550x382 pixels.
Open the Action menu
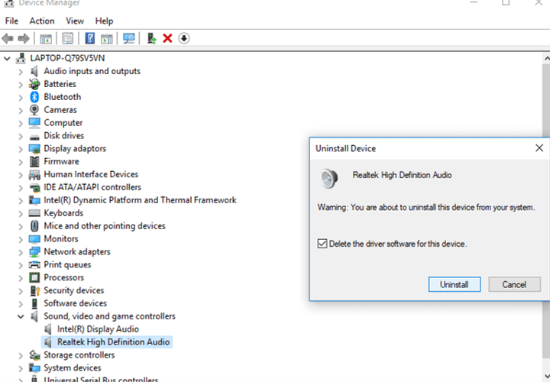coord(42,21)
